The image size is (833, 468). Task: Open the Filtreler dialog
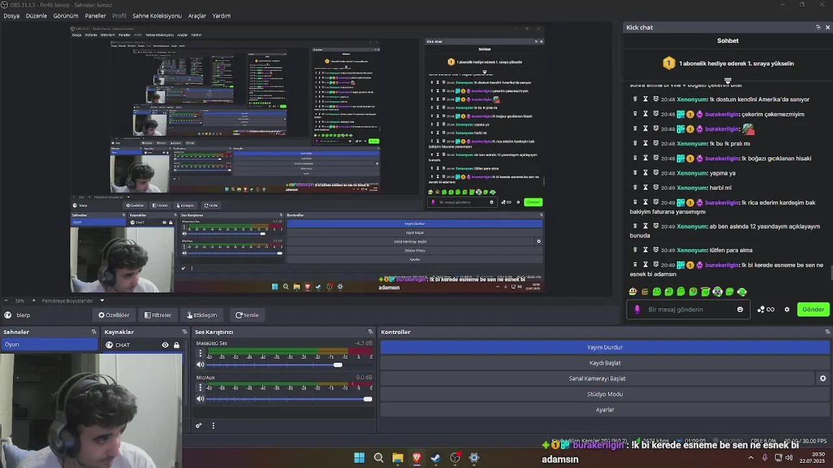pyautogui.click(x=158, y=315)
